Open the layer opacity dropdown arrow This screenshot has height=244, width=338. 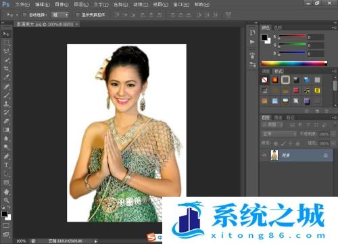click(x=333, y=134)
